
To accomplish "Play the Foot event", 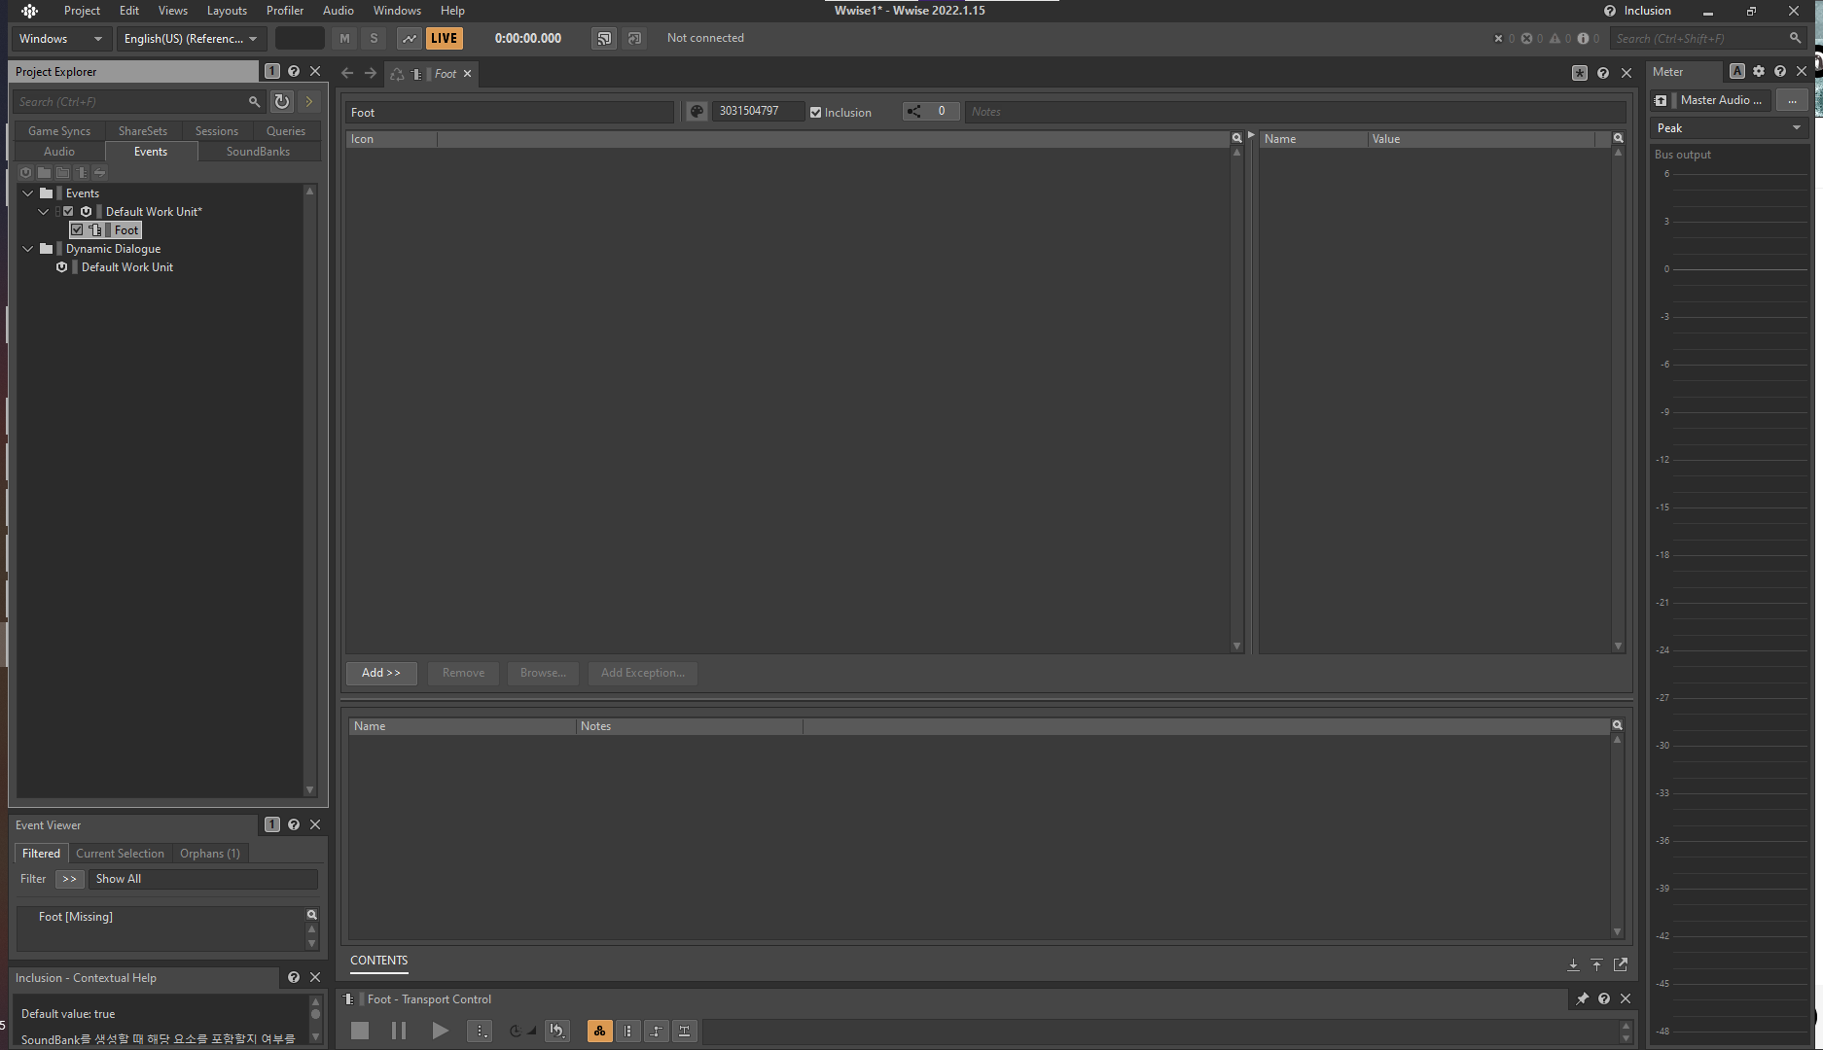I will pyautogui.click(x=440, y=1031).
